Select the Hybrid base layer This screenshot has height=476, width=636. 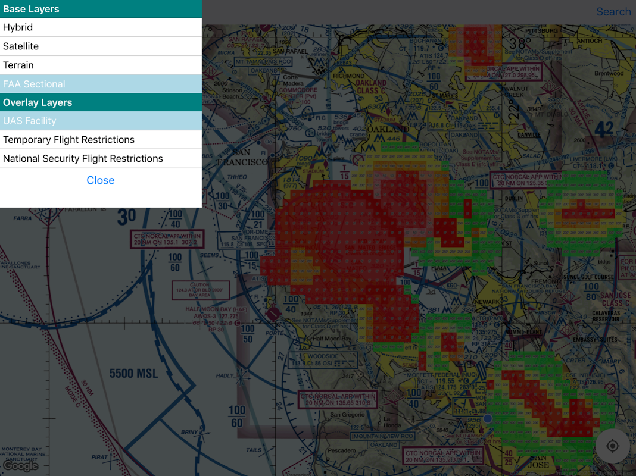[101, 27]
